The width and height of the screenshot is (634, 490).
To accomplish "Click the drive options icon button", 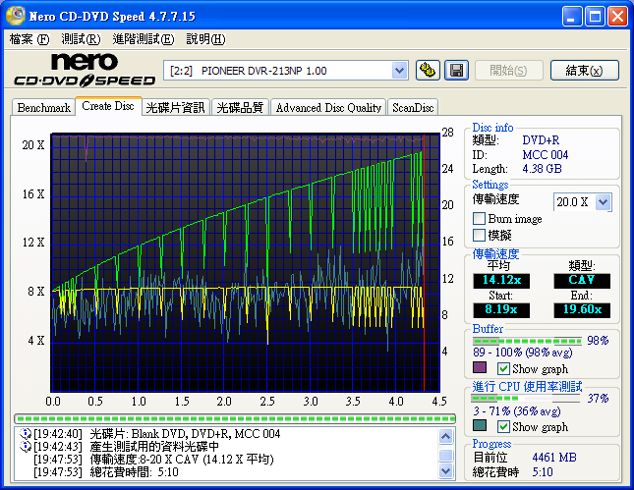I will [x=428, y=70].
